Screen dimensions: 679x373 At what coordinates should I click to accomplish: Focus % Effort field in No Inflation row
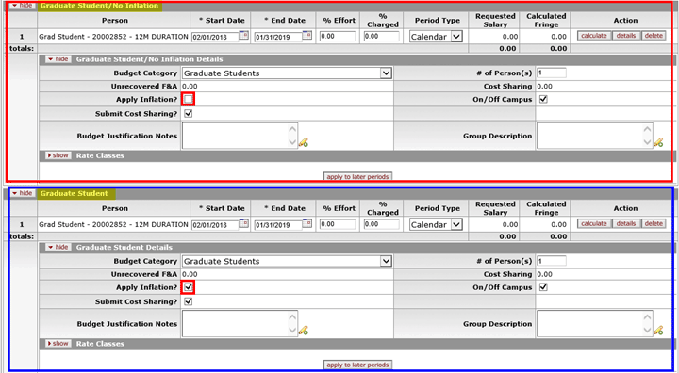(338, 37)
